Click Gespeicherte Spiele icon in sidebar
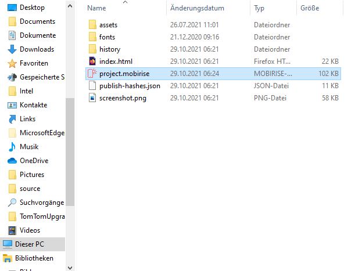The width and height of the screenshot is (355, 271). (12, 77)
